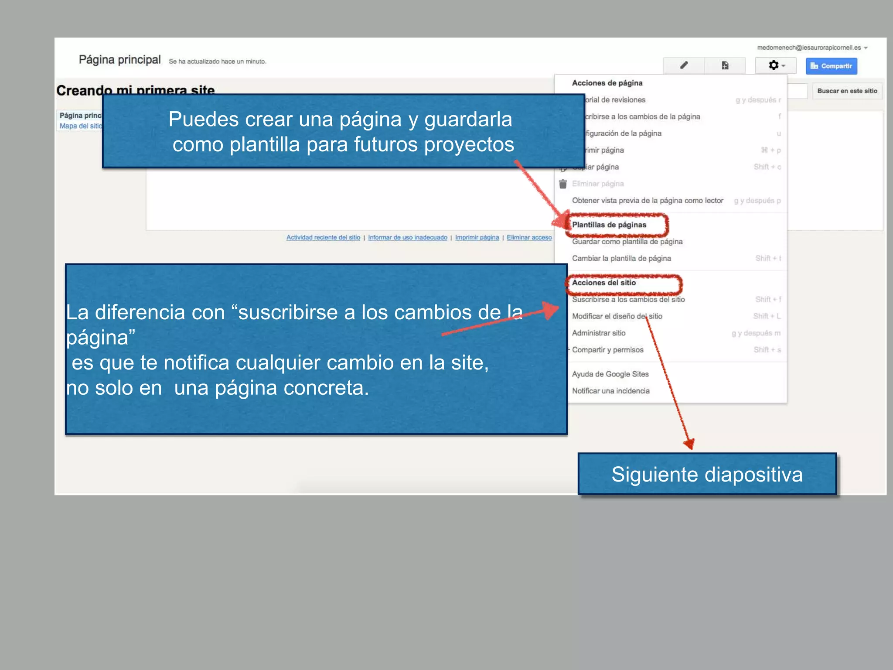Select Guardar como plantilla de página
Image resolution: width=893 pixels, height=670 pixels.
pyautogui.click(x=671, y=242)
